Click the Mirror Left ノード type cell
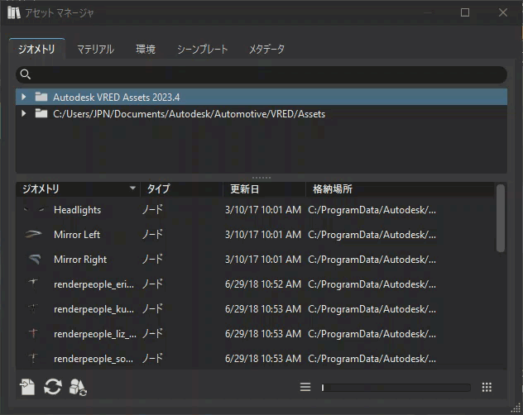The height and width of the screenshot is (415, 523). pyautogui.click(x=152, y=234)
